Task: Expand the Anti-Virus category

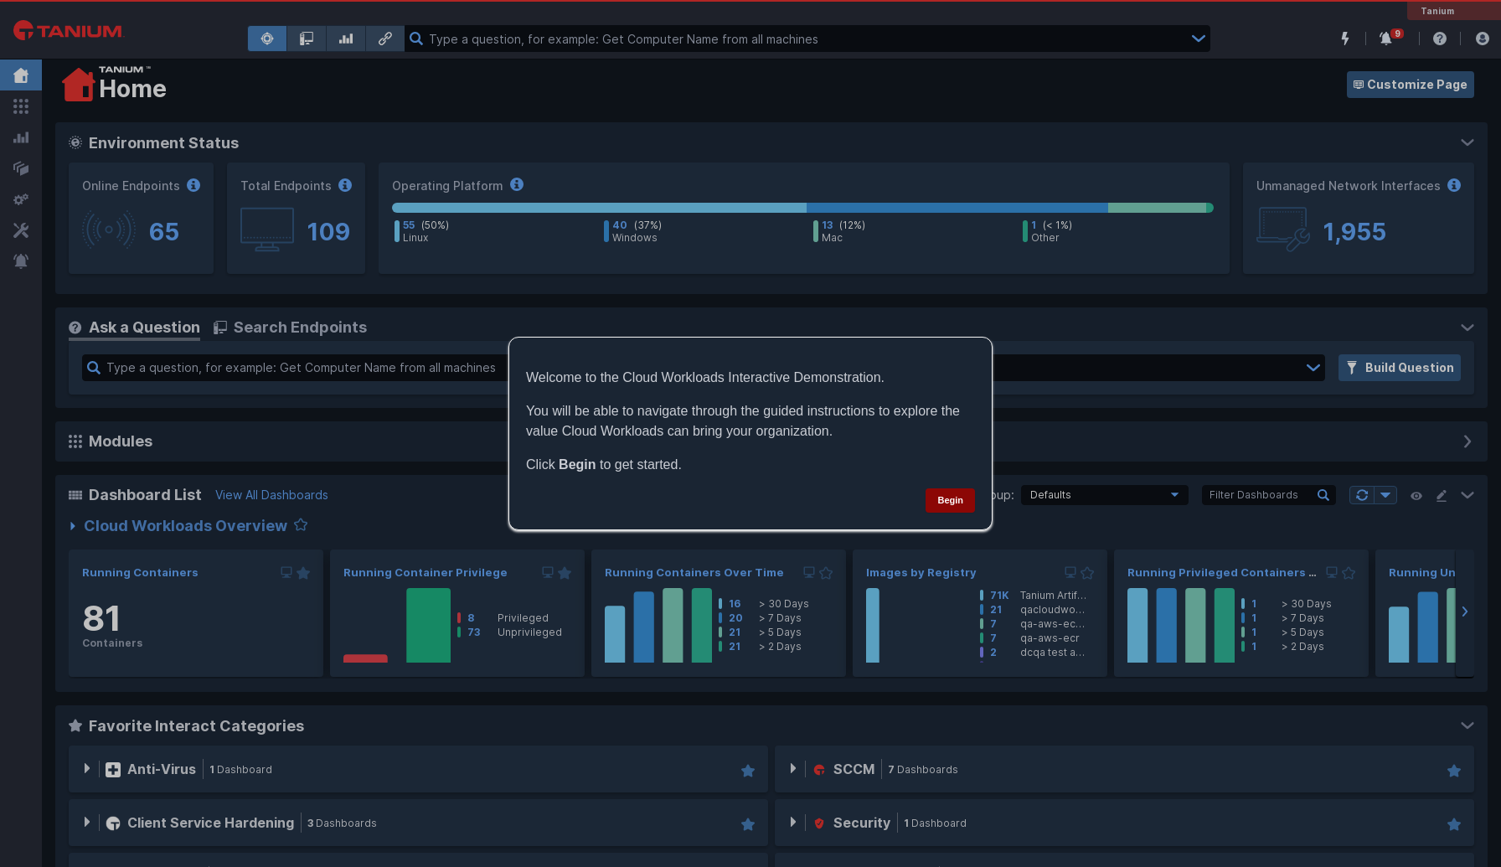Action: tap(87, 769)
